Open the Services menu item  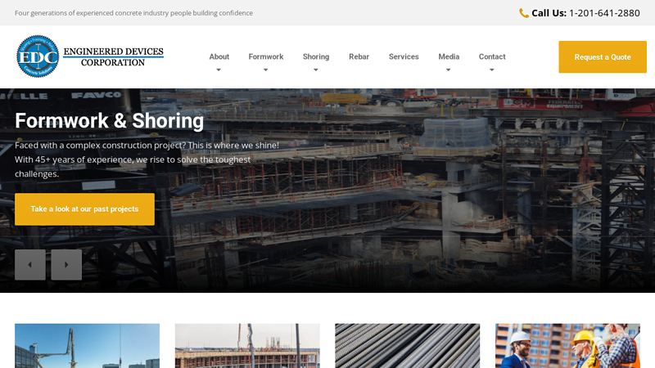[x=404, y=56]
